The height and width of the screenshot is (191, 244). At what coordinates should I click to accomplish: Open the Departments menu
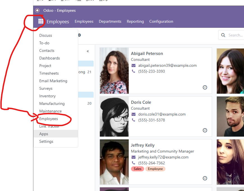pos(110,21)
